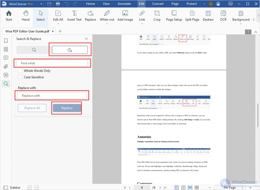Start OCR recognition

click(x=223, y=16)
